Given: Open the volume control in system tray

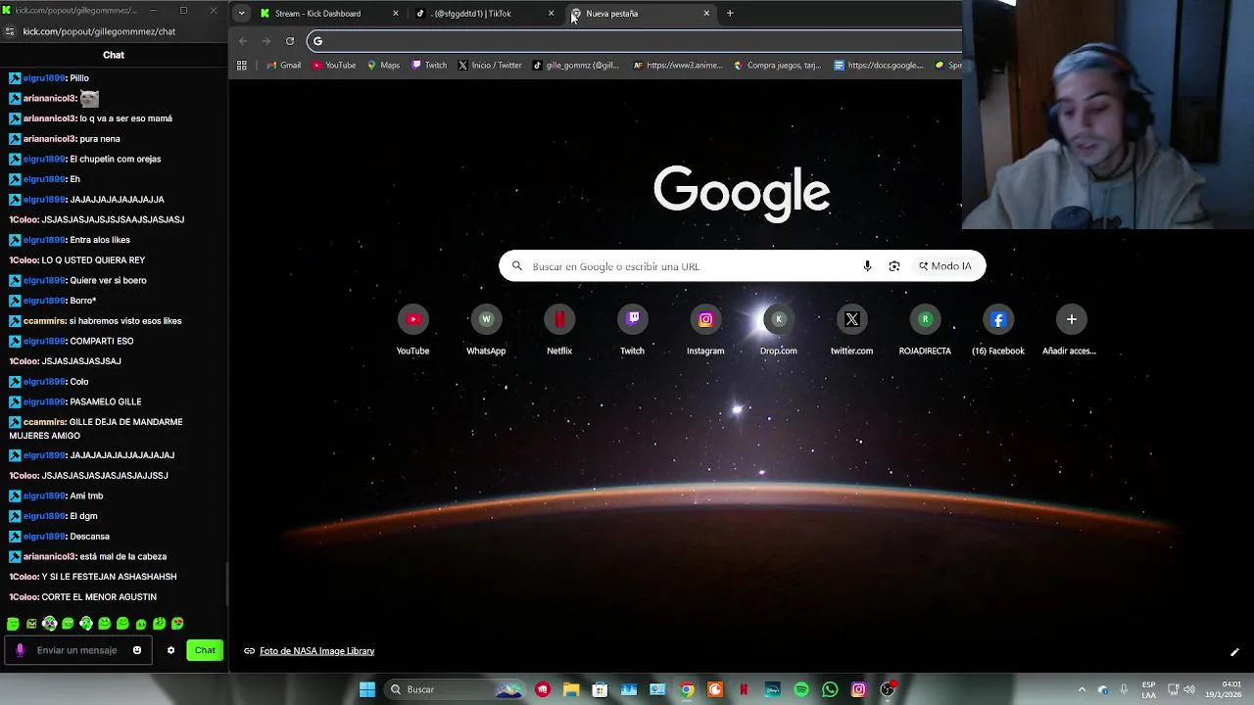Looking at the screenshot, I should pos(1189,689).
